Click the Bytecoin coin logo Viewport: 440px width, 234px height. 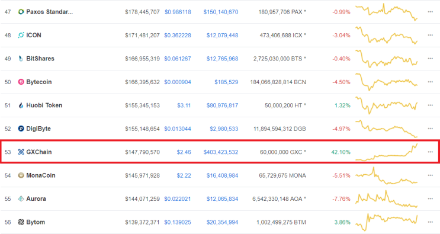[x=21, y=82]
